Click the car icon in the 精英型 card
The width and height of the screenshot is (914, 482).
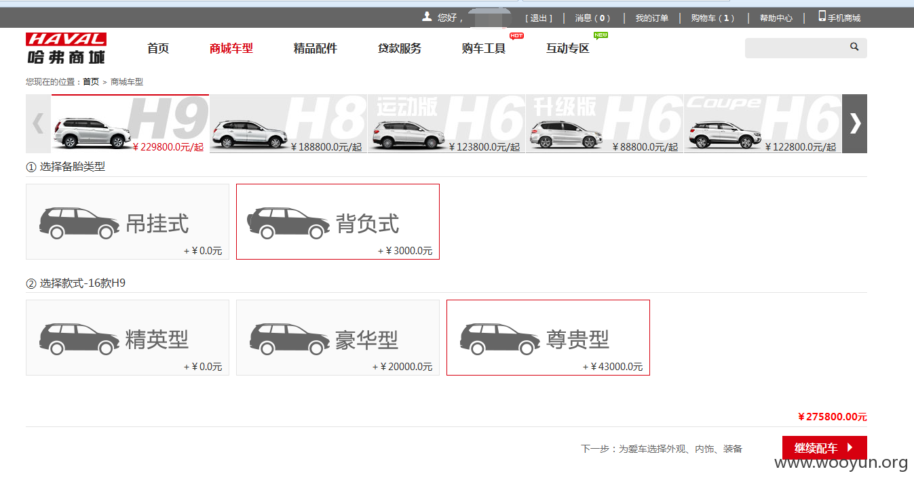[x=79, y=339]
